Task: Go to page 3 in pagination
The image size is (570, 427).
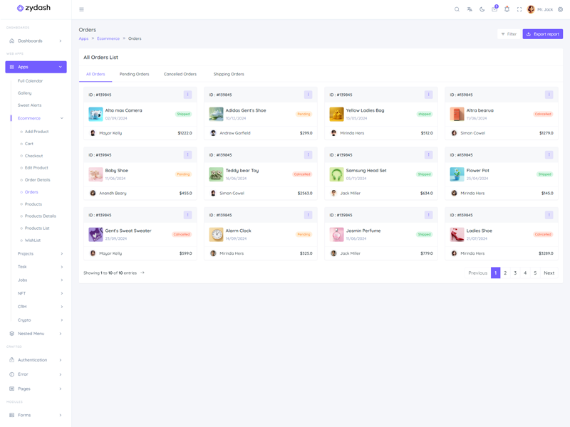Action: pos(515,273)
